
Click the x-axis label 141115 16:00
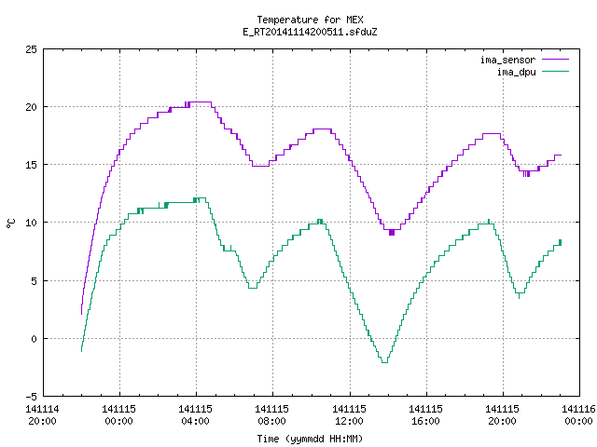(x=425, y=415)
